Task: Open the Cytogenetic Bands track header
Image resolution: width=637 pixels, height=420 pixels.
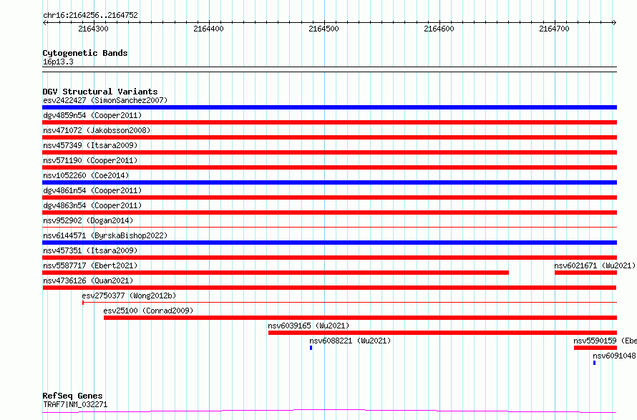Action: click(x=85, y=53)
